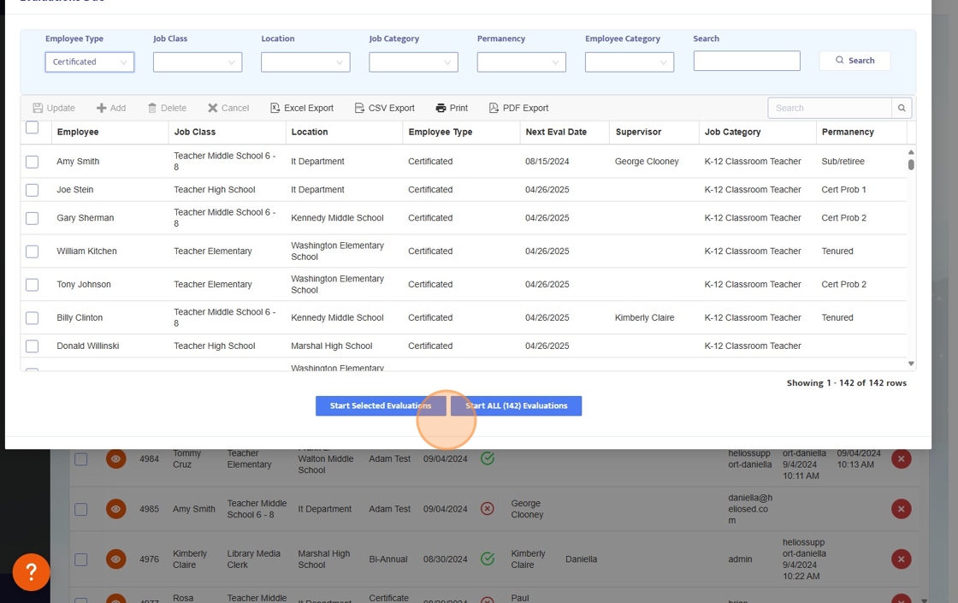This screenshot has height=603, width=958.
Task: Click green check status for Tommy Cruz
Action: [488, 458]
